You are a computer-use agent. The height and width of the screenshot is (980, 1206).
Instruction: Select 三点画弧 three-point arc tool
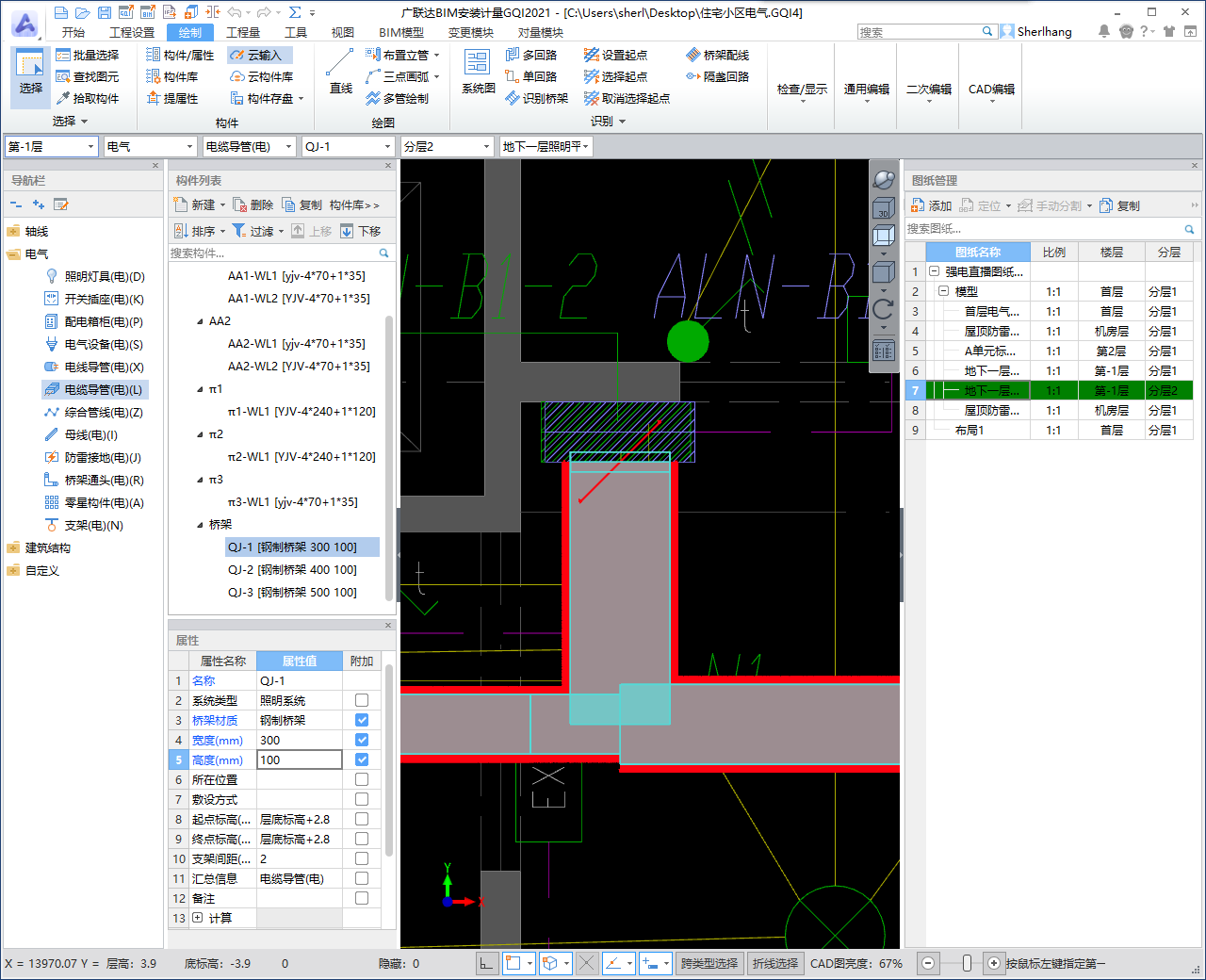402,76
